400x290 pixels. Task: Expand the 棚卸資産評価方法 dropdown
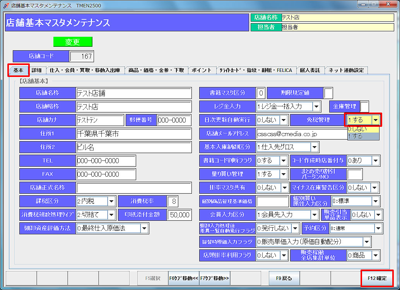coord(144,228)
